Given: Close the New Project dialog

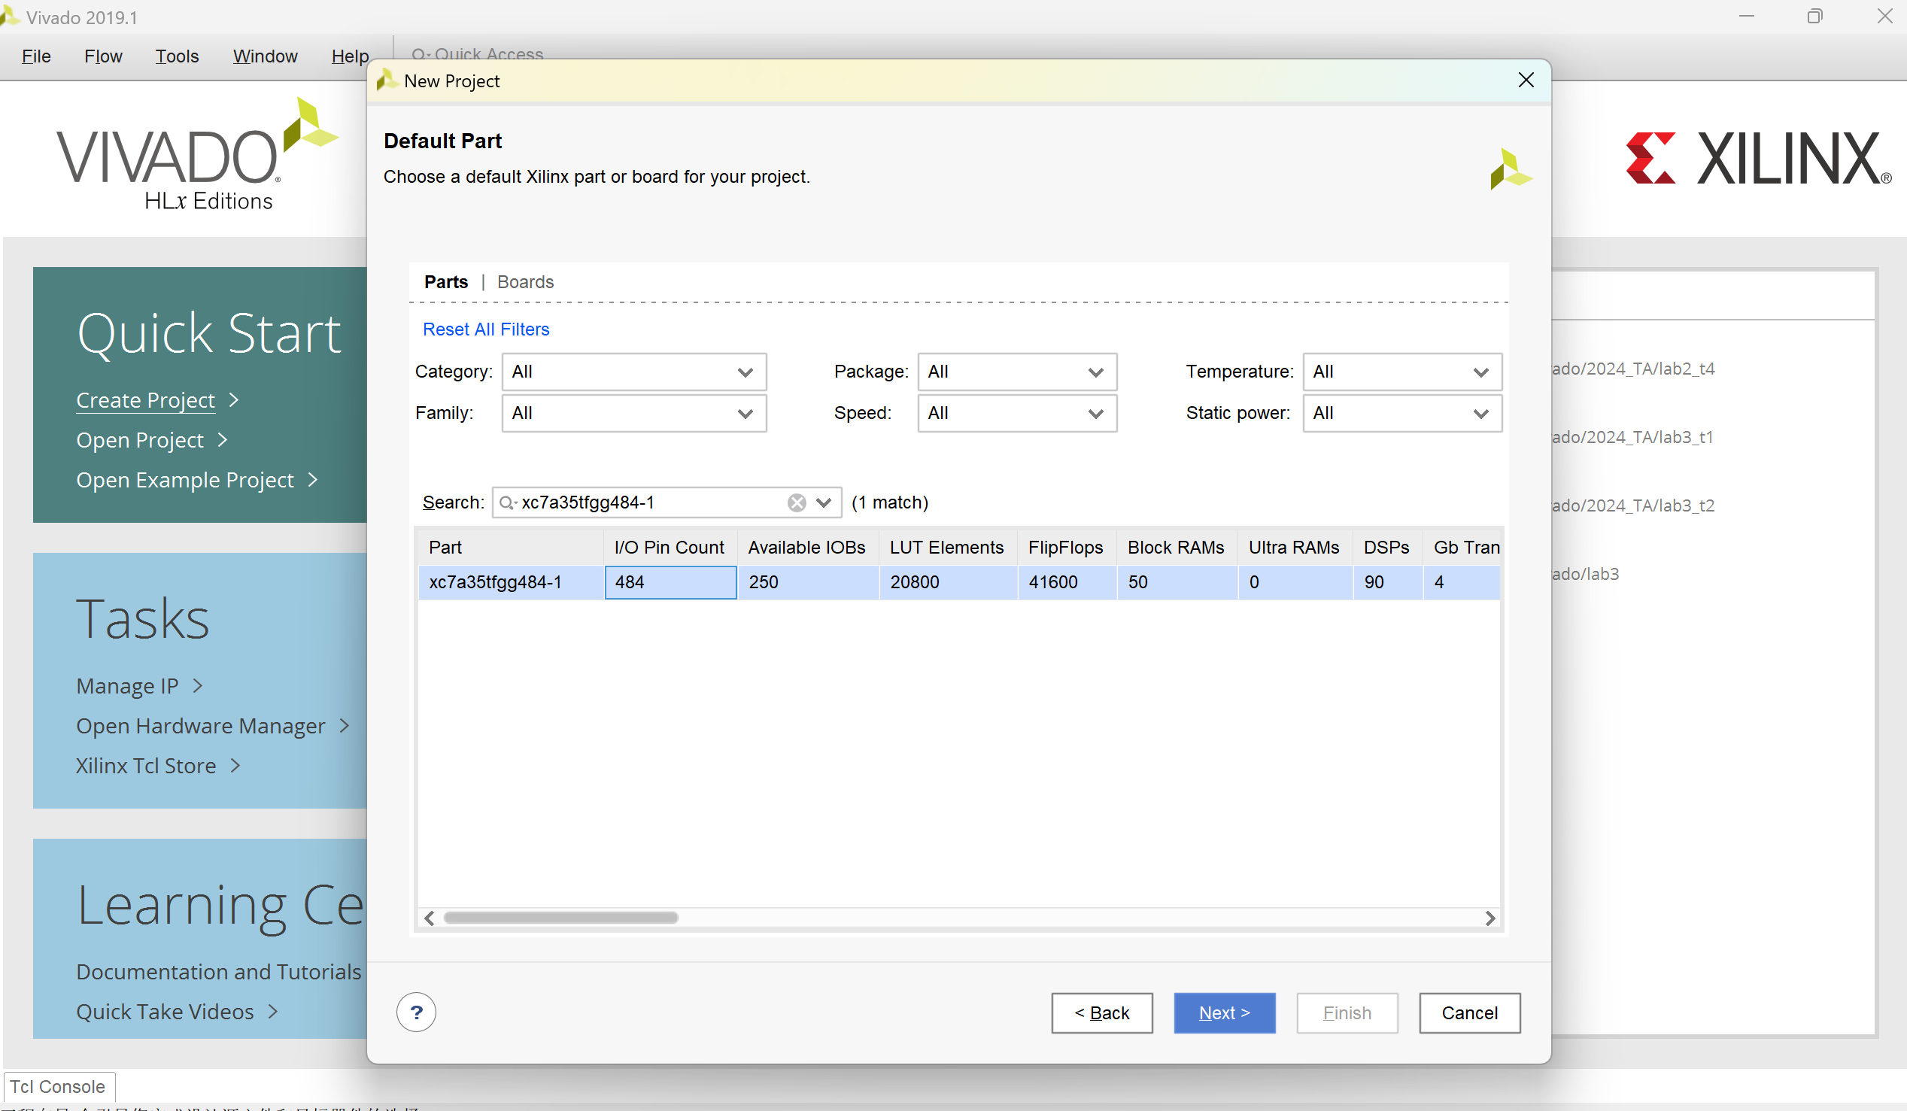Looking at the screenshot, I should 1526,80.
